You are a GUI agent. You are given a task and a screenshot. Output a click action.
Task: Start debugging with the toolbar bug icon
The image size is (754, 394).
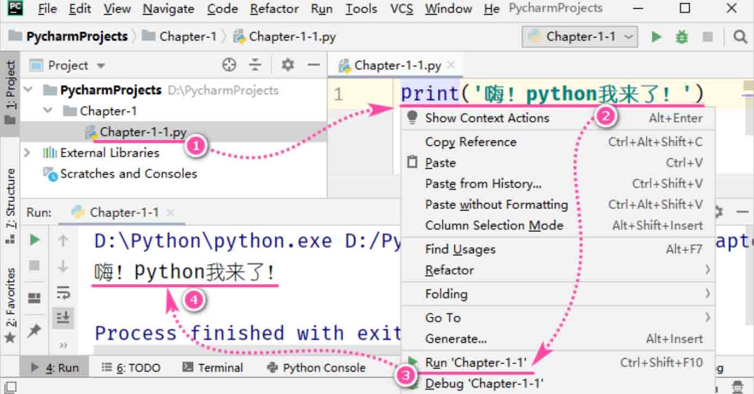[681, 36]
